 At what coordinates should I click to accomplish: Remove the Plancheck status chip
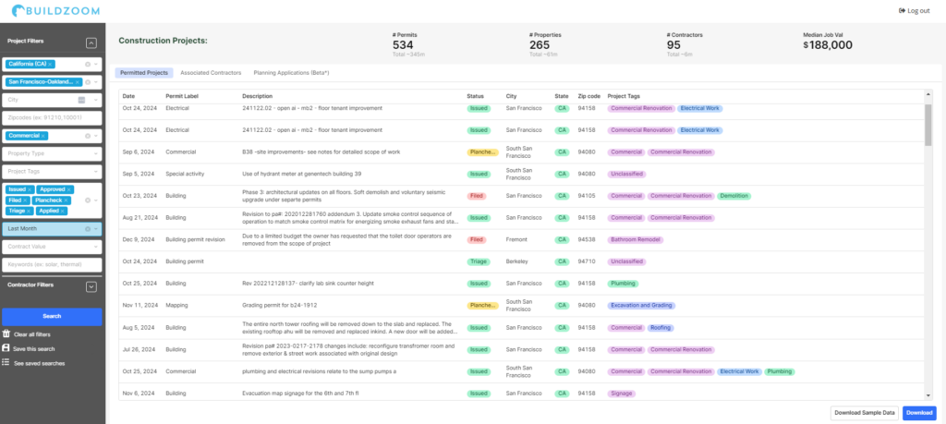[67, 200]
